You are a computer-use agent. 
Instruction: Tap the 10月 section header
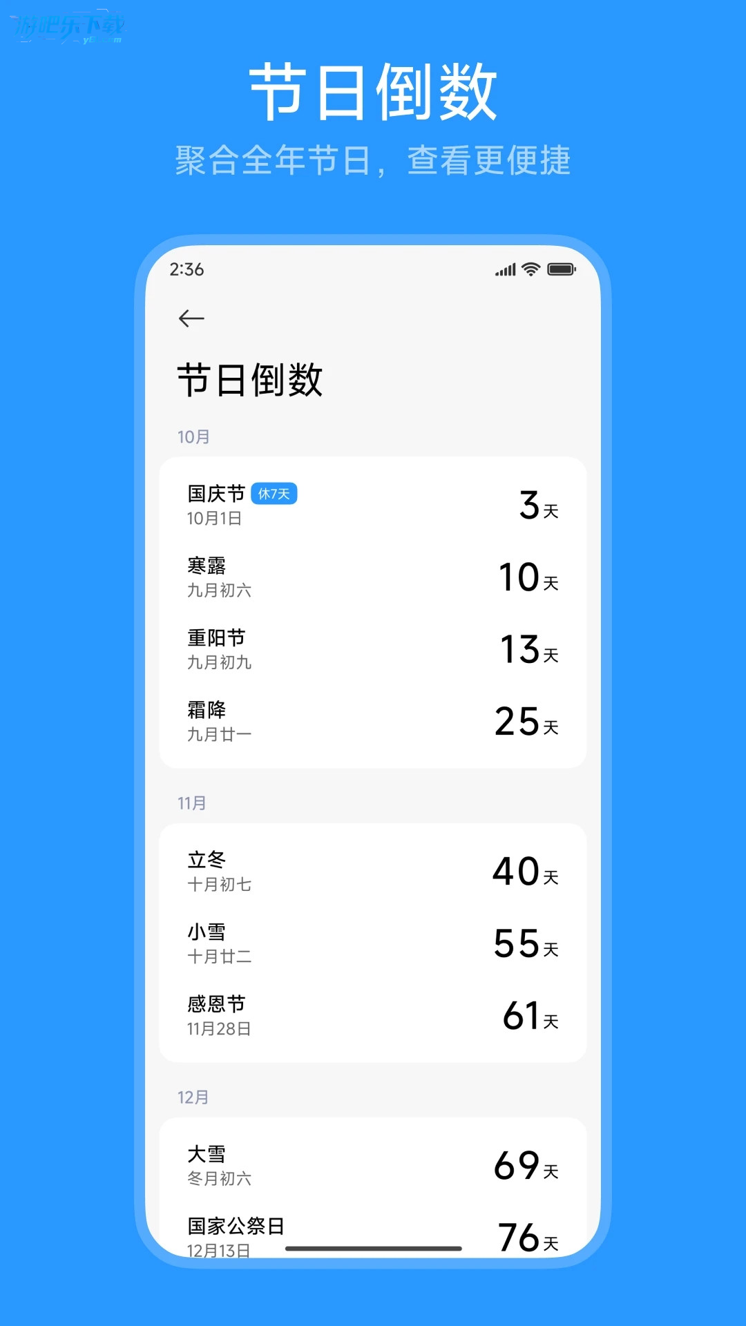coord(193,437)
